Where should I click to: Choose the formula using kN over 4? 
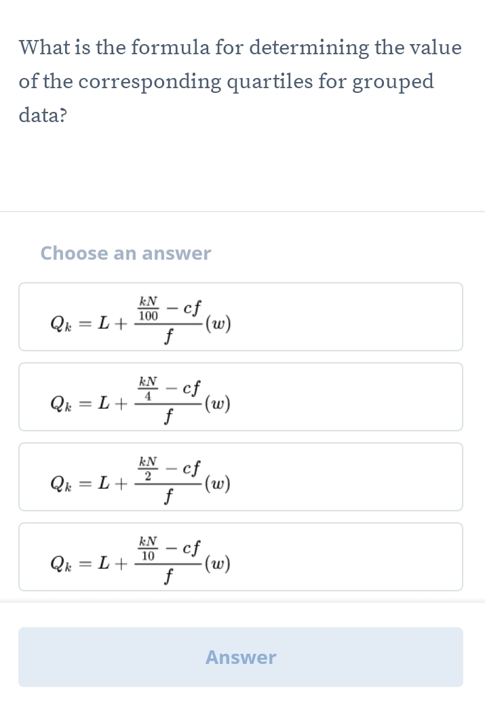[x=241, y=397]
